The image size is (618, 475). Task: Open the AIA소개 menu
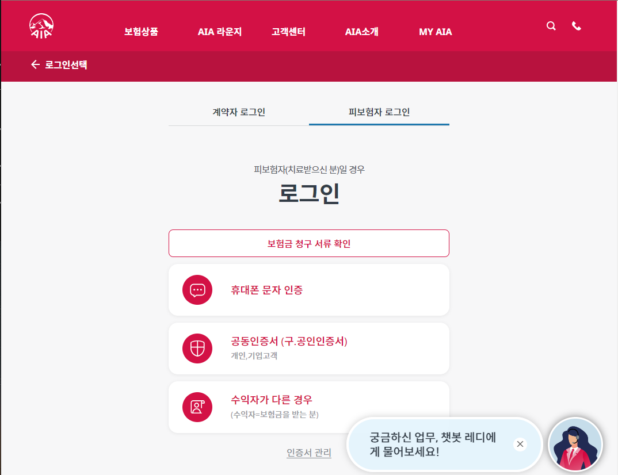[361, 32]
